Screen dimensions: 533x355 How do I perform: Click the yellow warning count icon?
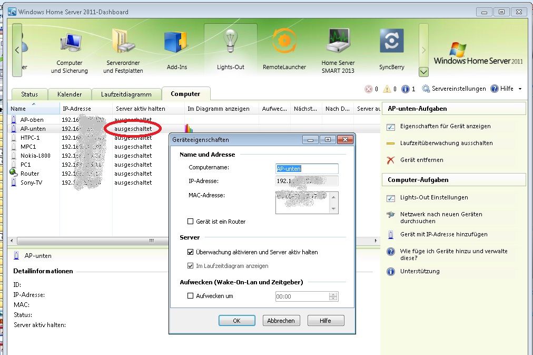[x=387, y=89]
